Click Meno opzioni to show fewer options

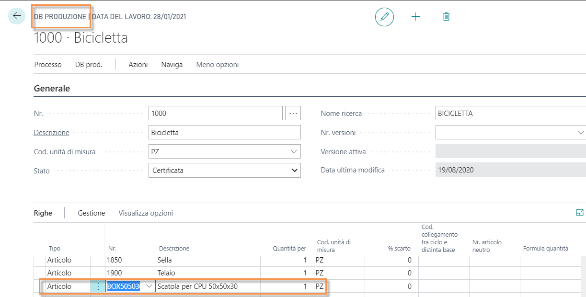[x=217, y=65]
